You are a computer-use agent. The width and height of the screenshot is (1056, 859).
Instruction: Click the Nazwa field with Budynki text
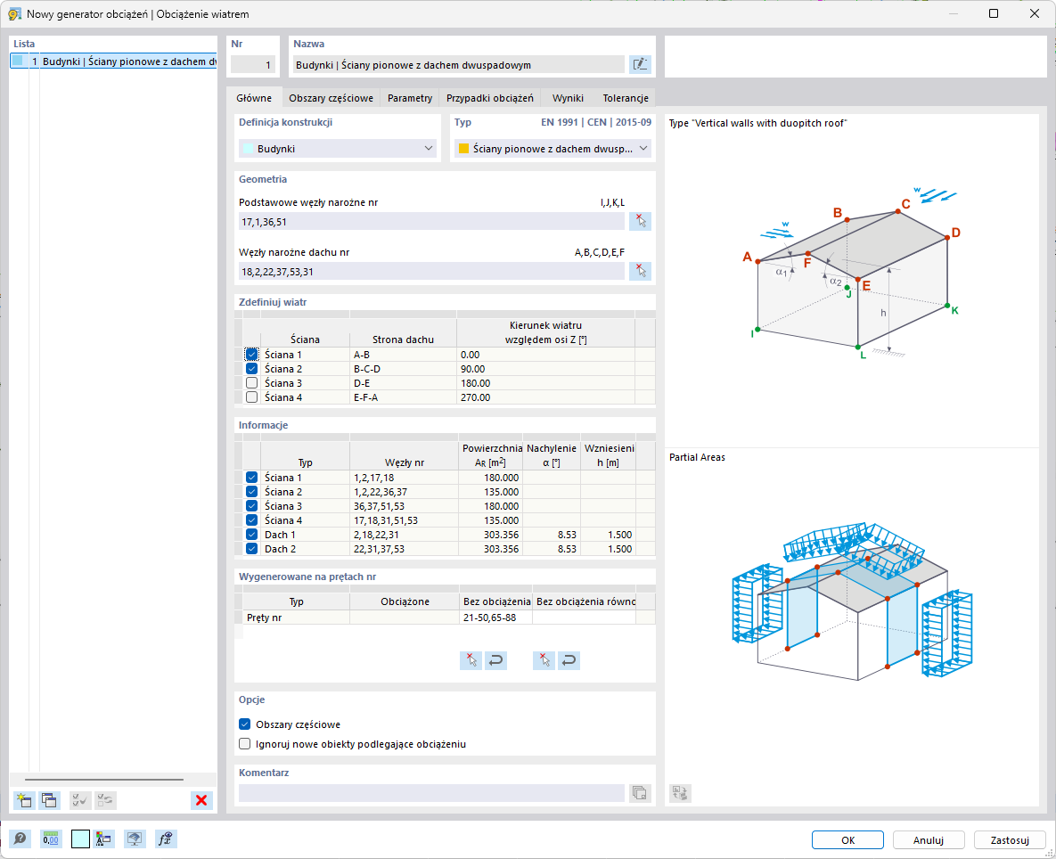coord(458,65)
